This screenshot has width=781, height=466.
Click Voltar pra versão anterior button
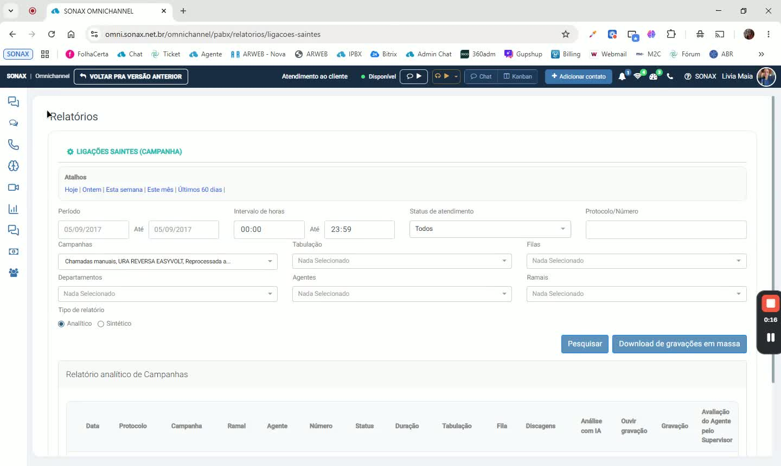(x=131, y=76)
